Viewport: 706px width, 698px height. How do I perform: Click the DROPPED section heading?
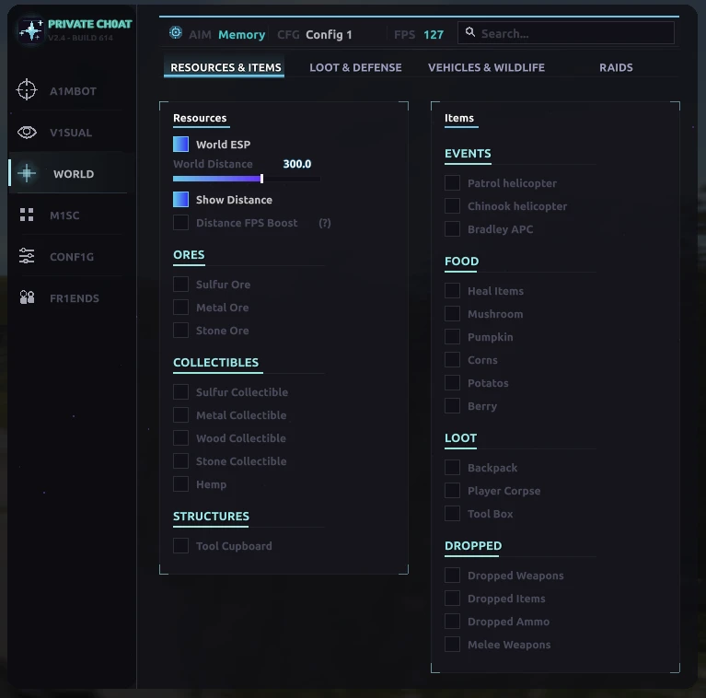473,546
